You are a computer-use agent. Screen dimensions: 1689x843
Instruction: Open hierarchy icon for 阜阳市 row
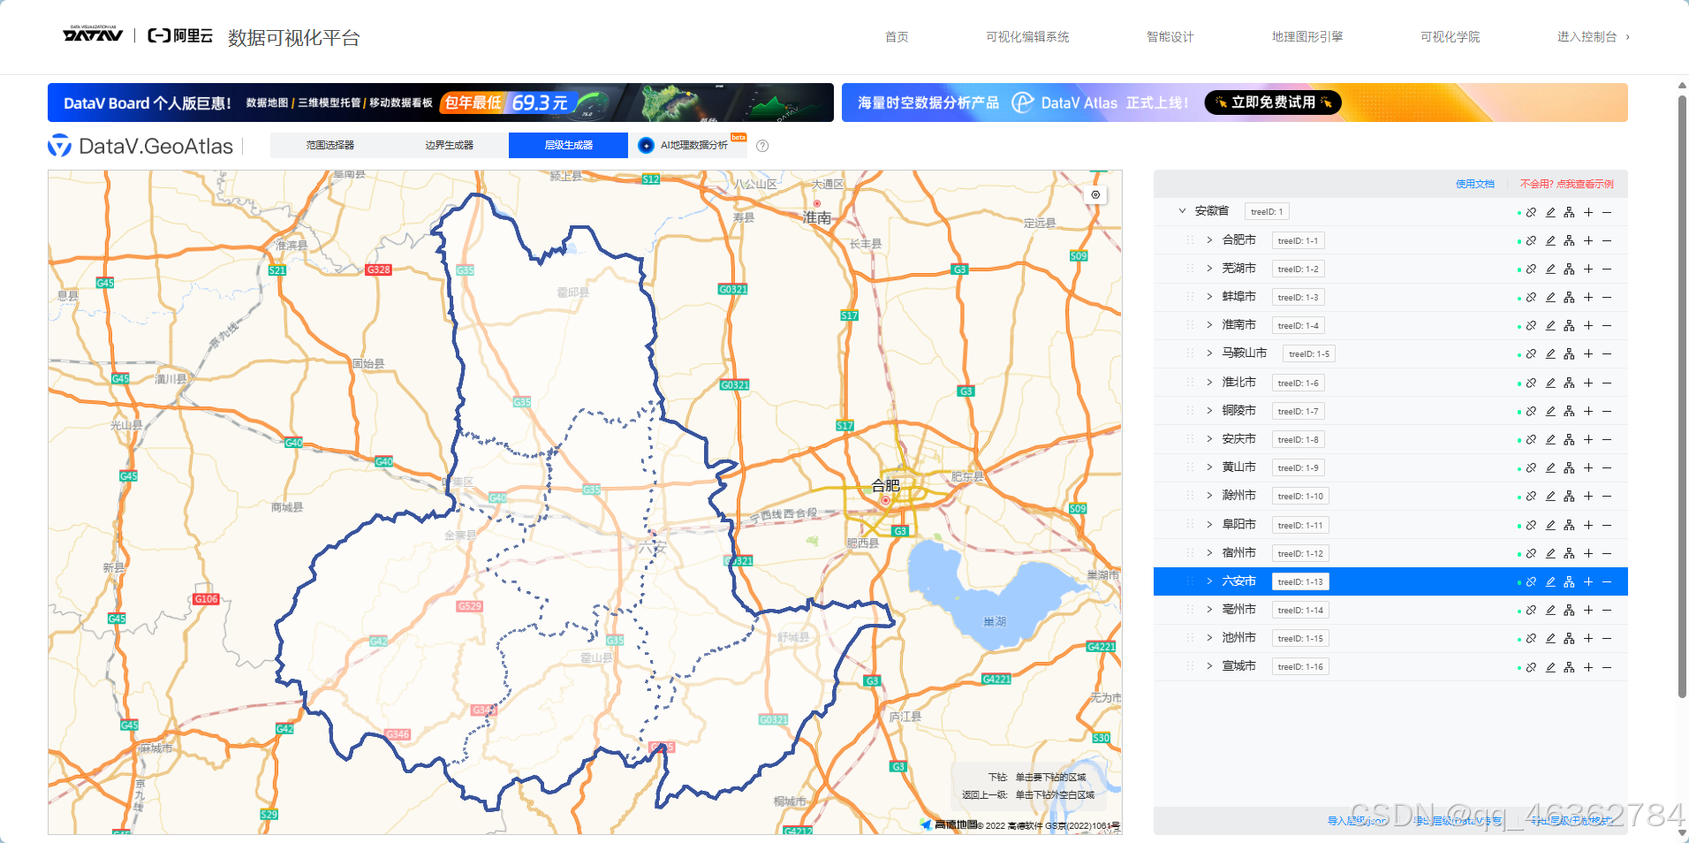(x=1569, y=525)
